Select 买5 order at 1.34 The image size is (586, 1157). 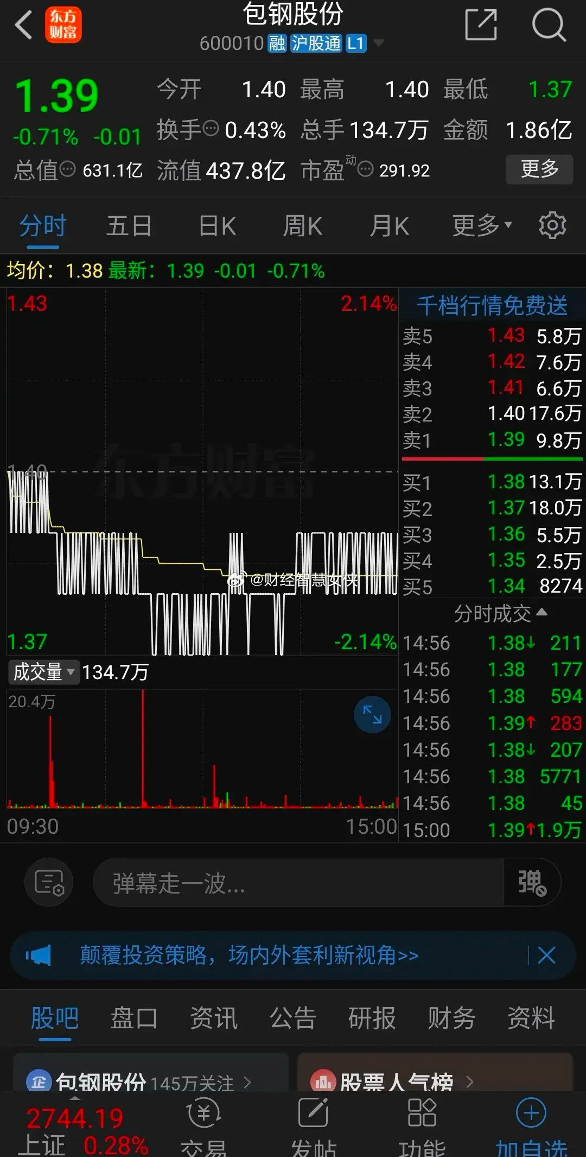(x=492, y=587)
